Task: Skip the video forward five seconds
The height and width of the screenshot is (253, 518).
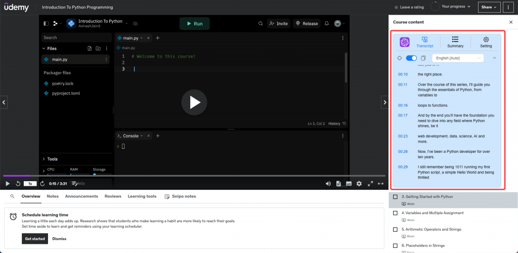Action: pos(42,184)
